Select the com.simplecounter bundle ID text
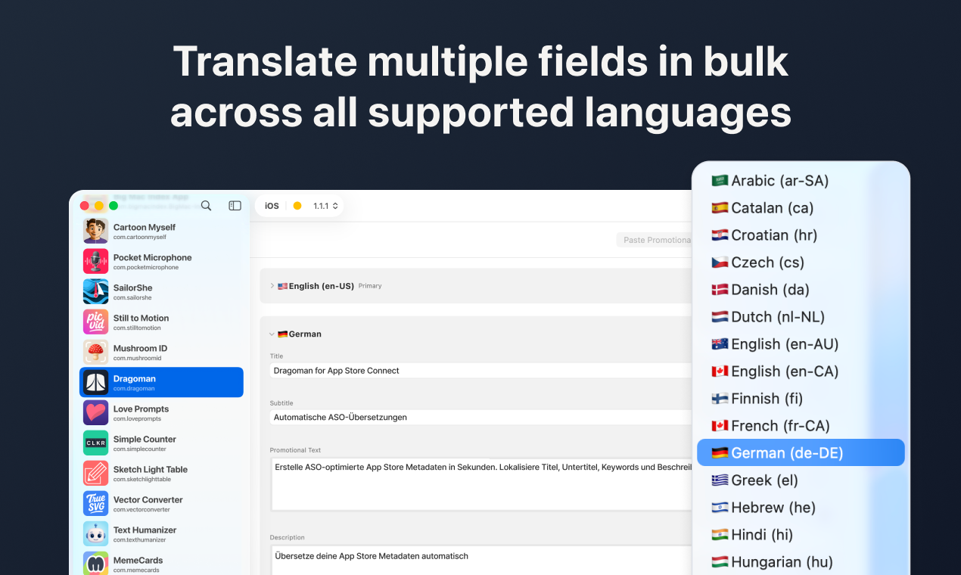This screenshot has width=961, height=575. (142, 449)
